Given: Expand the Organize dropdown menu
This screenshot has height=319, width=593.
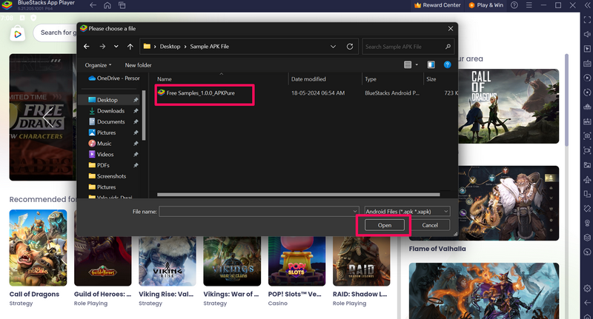Looking at the screenshot, I should pyautogui.click(x=98, y=65).
